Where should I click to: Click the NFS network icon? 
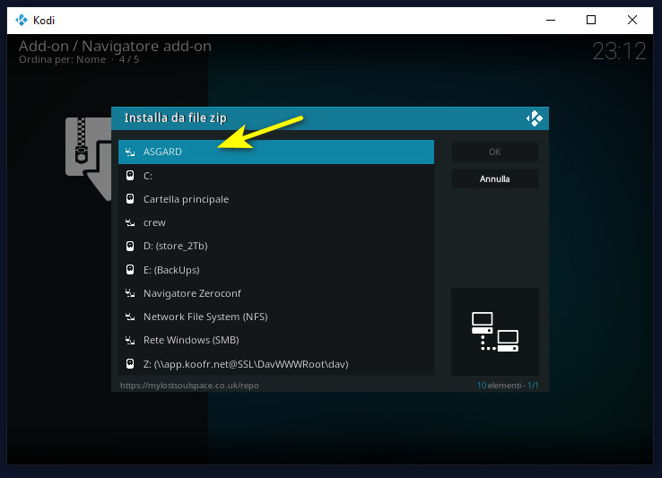130,317
